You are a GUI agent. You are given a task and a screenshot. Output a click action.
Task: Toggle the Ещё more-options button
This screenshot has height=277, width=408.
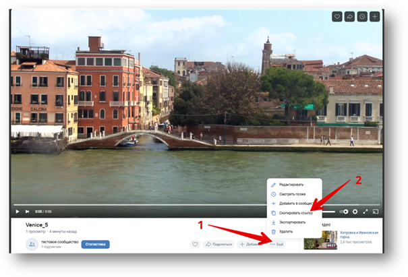tap(276, 244)
